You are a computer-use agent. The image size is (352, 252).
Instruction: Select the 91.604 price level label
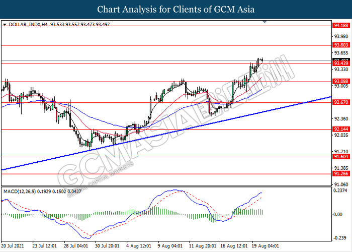341,157
